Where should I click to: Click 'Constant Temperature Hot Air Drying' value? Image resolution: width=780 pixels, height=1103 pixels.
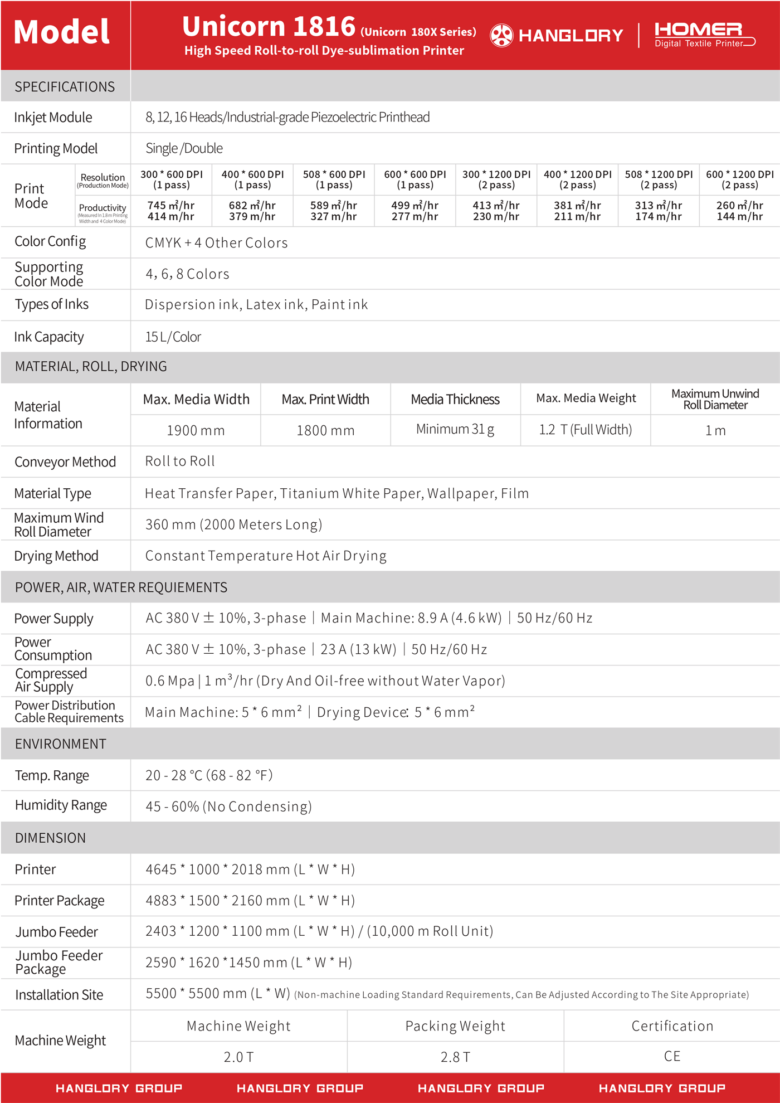pos(266,556)
